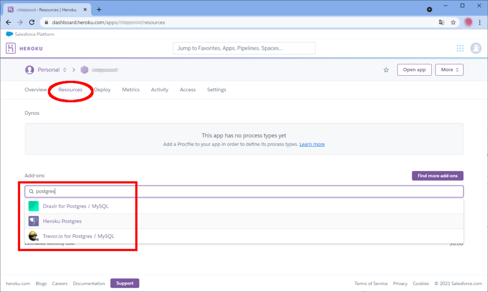Click the translate page icon
Viewport: 488px width, 292px height.
click(x=441, y=22)
